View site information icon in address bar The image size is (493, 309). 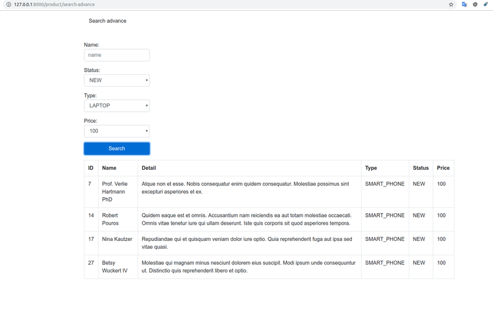click(x=8, y=4)
